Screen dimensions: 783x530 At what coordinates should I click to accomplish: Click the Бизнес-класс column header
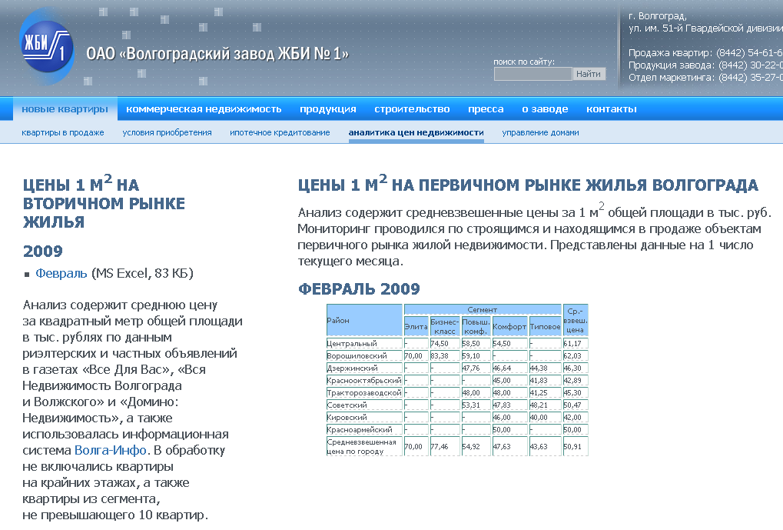(444, 326)
